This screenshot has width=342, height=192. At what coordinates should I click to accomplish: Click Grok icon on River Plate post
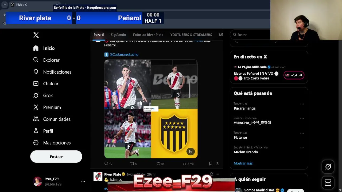[x=211, y=174]
